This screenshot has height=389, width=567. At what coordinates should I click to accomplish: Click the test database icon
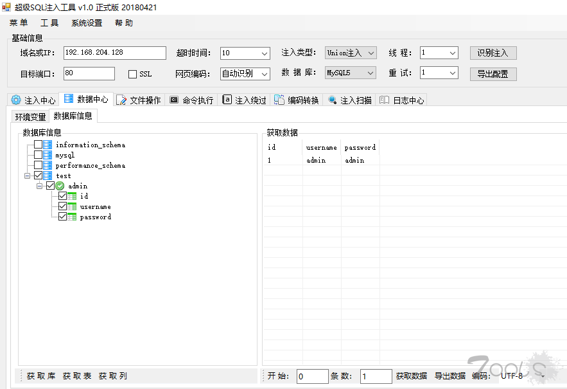coord(48,176)
